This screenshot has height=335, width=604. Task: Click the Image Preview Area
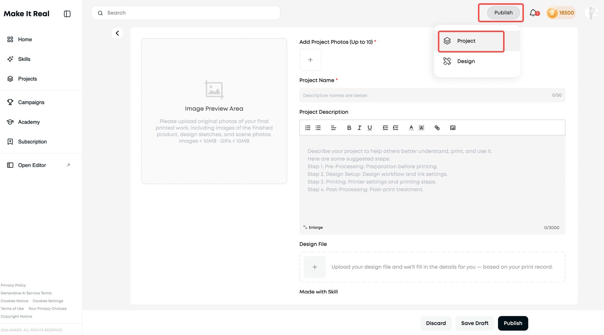214,111
